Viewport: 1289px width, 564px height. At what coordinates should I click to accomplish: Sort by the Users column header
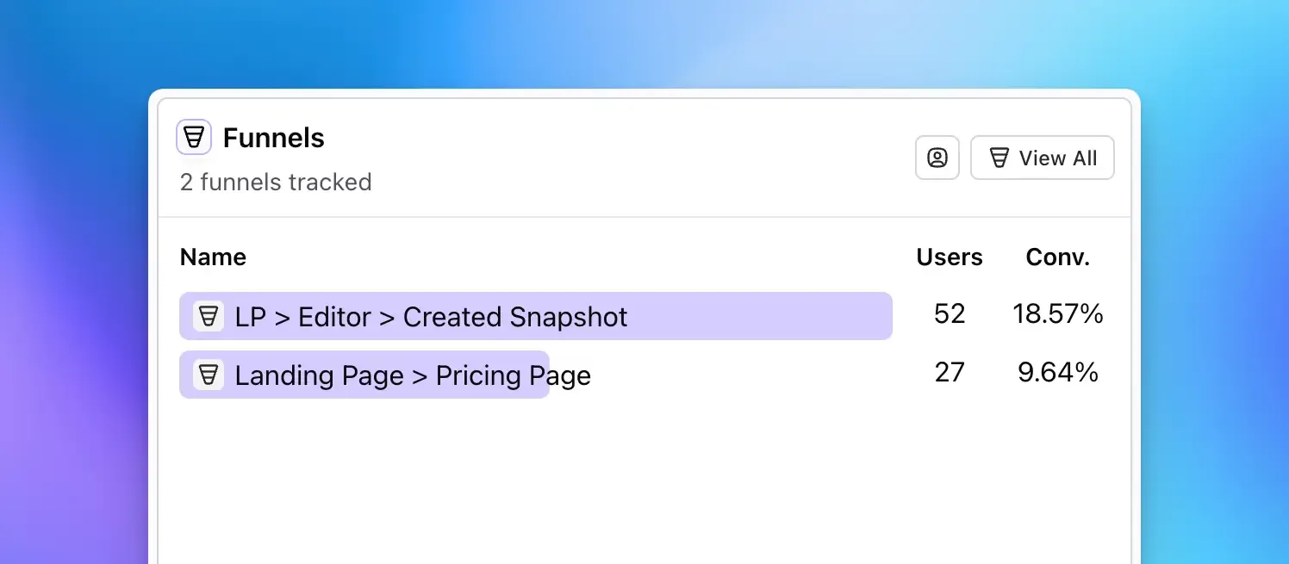pos(950,257)
